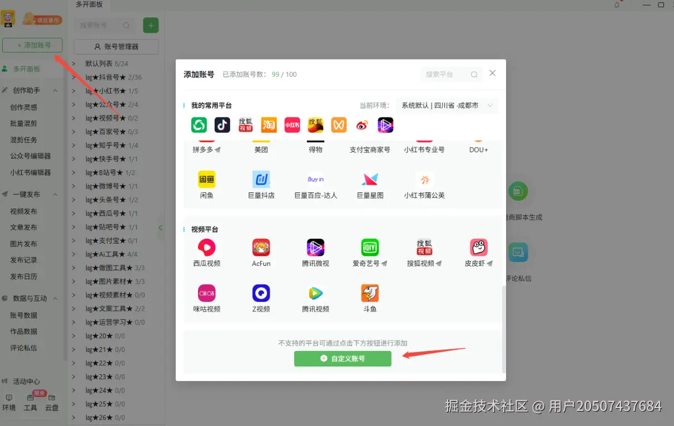Viewport: 674px width, 426px height.
Task: Collapse the 一键发布 section
Action: (54, 195)
